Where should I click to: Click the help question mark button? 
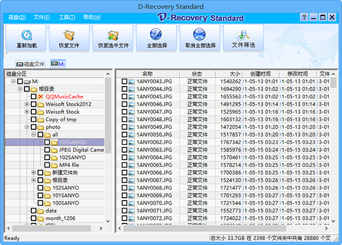point(304,17)
